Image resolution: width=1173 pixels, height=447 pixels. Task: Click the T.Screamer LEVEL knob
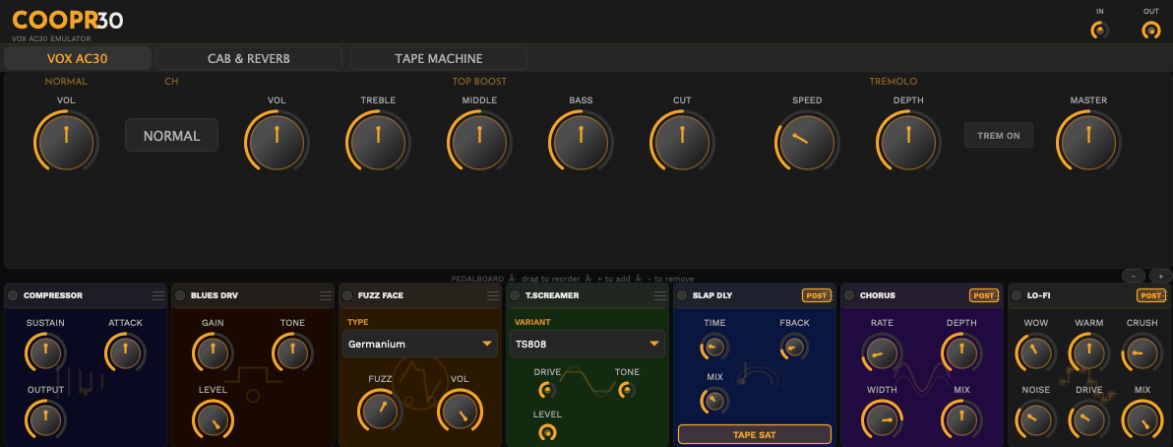[x=547, y=432]
